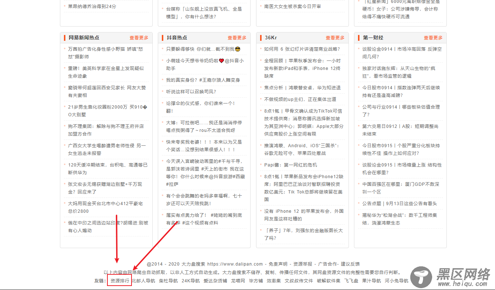Viewport: 495px width, 290px height.
Task: Open the 资源排行 friend link
Action: (x=120, y=281)
